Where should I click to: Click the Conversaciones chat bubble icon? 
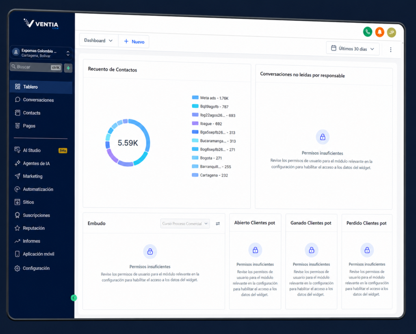(x=17, y=99)
